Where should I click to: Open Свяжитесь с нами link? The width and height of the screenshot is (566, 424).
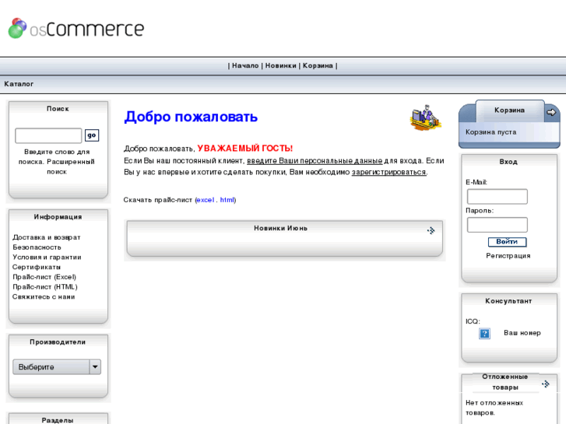point(44,296)
